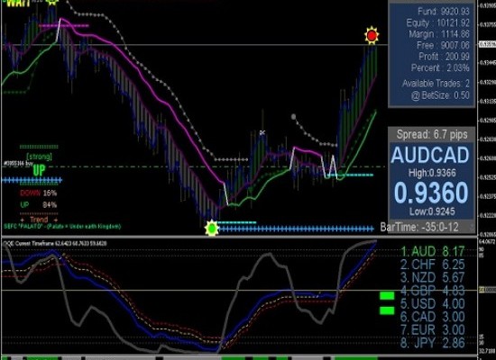Click the Available Trades line
Viewport: 496px width, 360px height.
coord(436,84)
